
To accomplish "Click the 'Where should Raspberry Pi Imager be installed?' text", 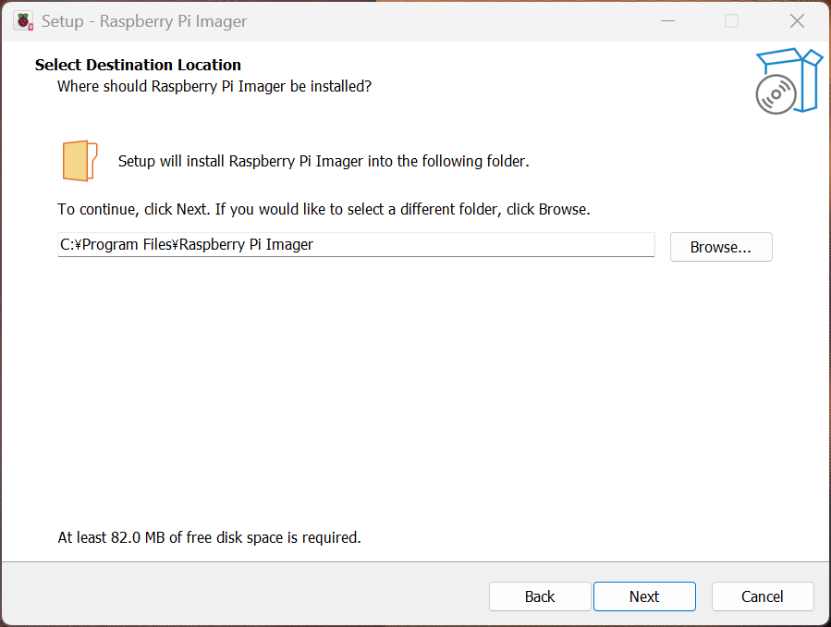I will click(x=214, y=86).
